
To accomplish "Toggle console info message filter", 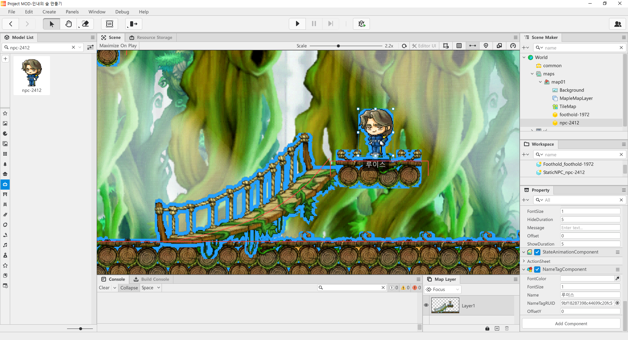I will pos(394,288).
